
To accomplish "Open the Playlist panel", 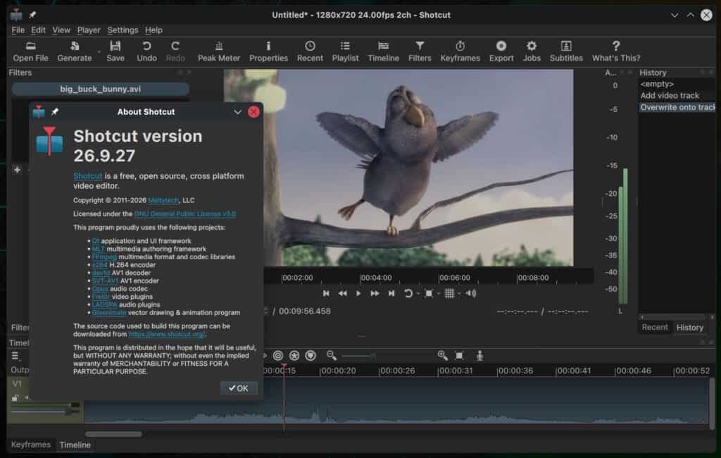I will pos(345,51).
